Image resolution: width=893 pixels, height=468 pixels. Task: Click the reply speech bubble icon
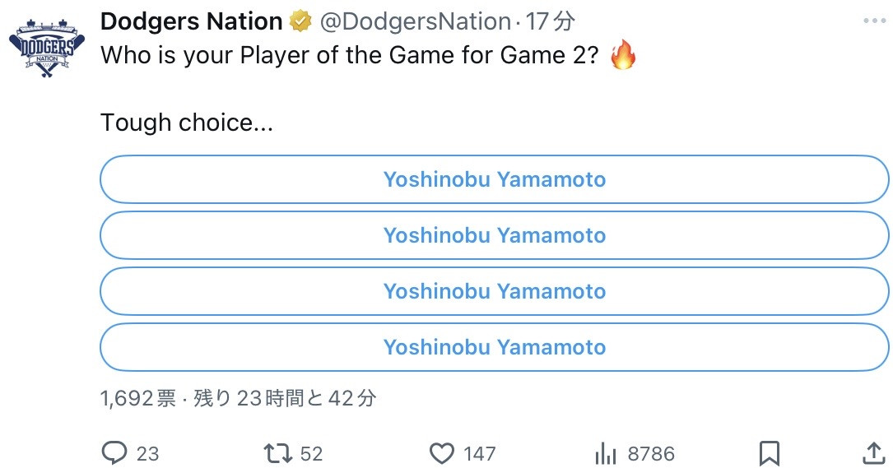114,453
